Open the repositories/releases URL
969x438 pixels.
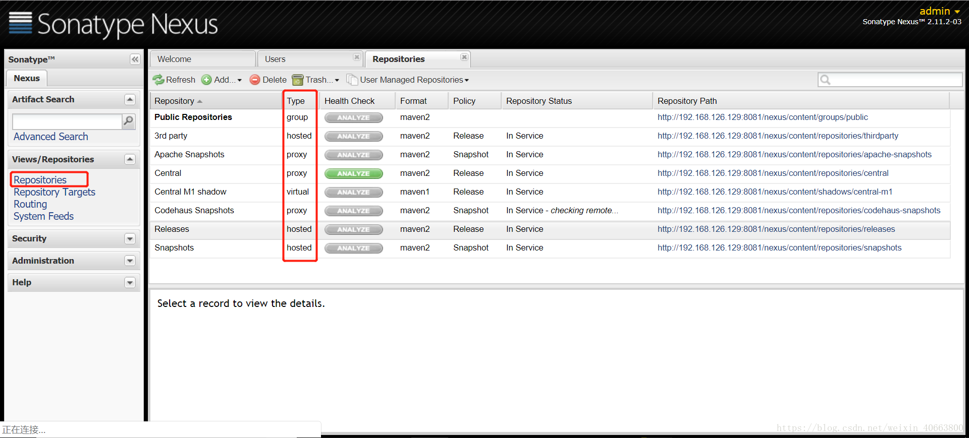776,229
